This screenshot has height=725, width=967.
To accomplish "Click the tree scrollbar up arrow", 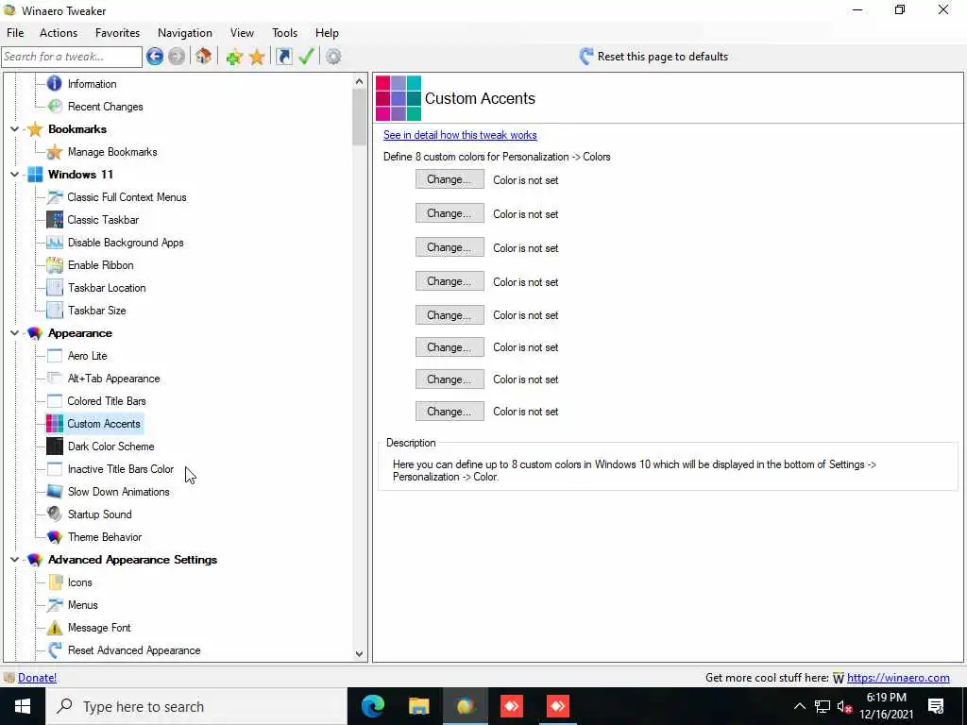I will (x=360, y=81).
